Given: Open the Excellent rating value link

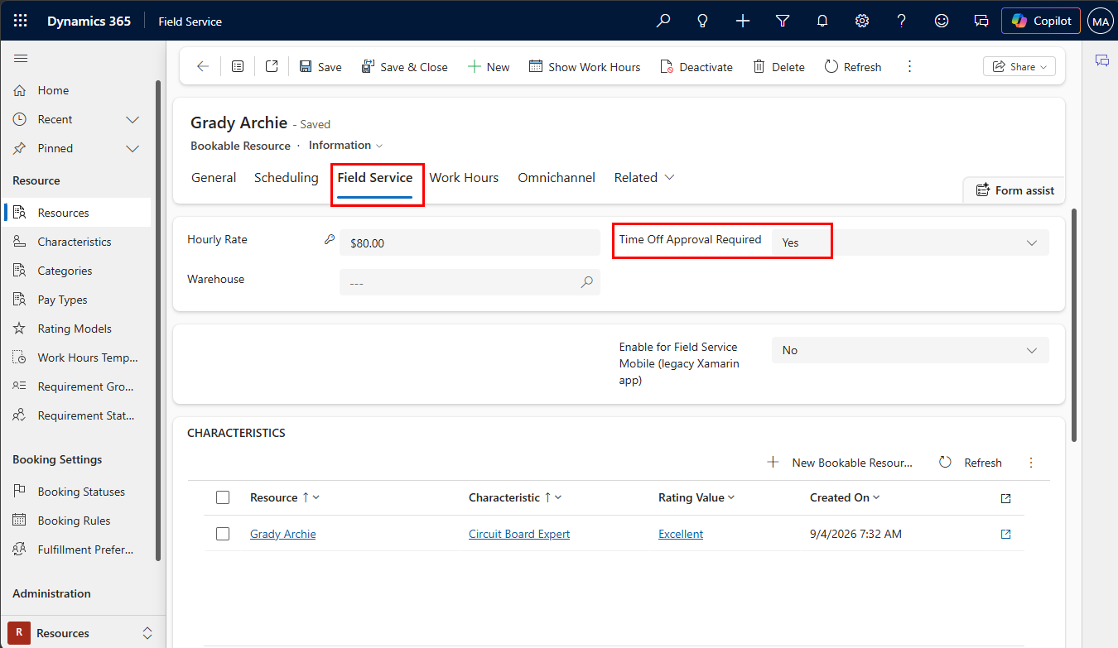Looking at the screenshot, I should (681, 534).
